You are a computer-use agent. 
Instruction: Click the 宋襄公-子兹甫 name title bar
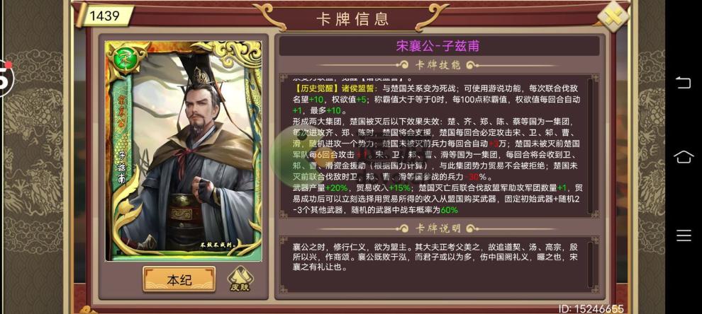(x=439, y=46)
